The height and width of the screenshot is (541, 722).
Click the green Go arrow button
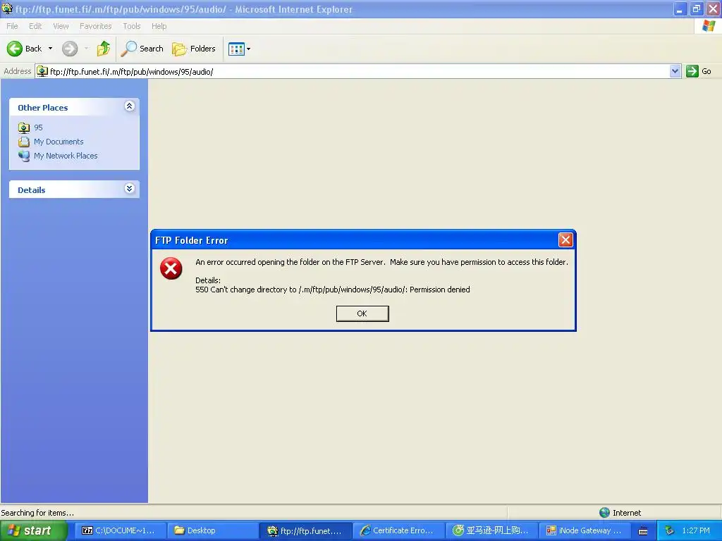[692, 71]
